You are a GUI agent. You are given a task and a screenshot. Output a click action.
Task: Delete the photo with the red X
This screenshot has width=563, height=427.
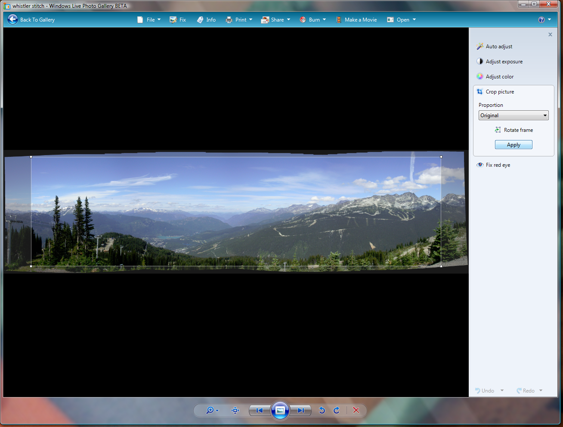point(356,411)
